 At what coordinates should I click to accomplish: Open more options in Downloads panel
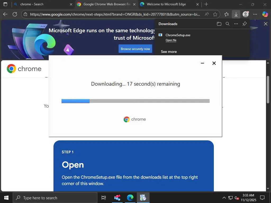(x=236, y=24)
